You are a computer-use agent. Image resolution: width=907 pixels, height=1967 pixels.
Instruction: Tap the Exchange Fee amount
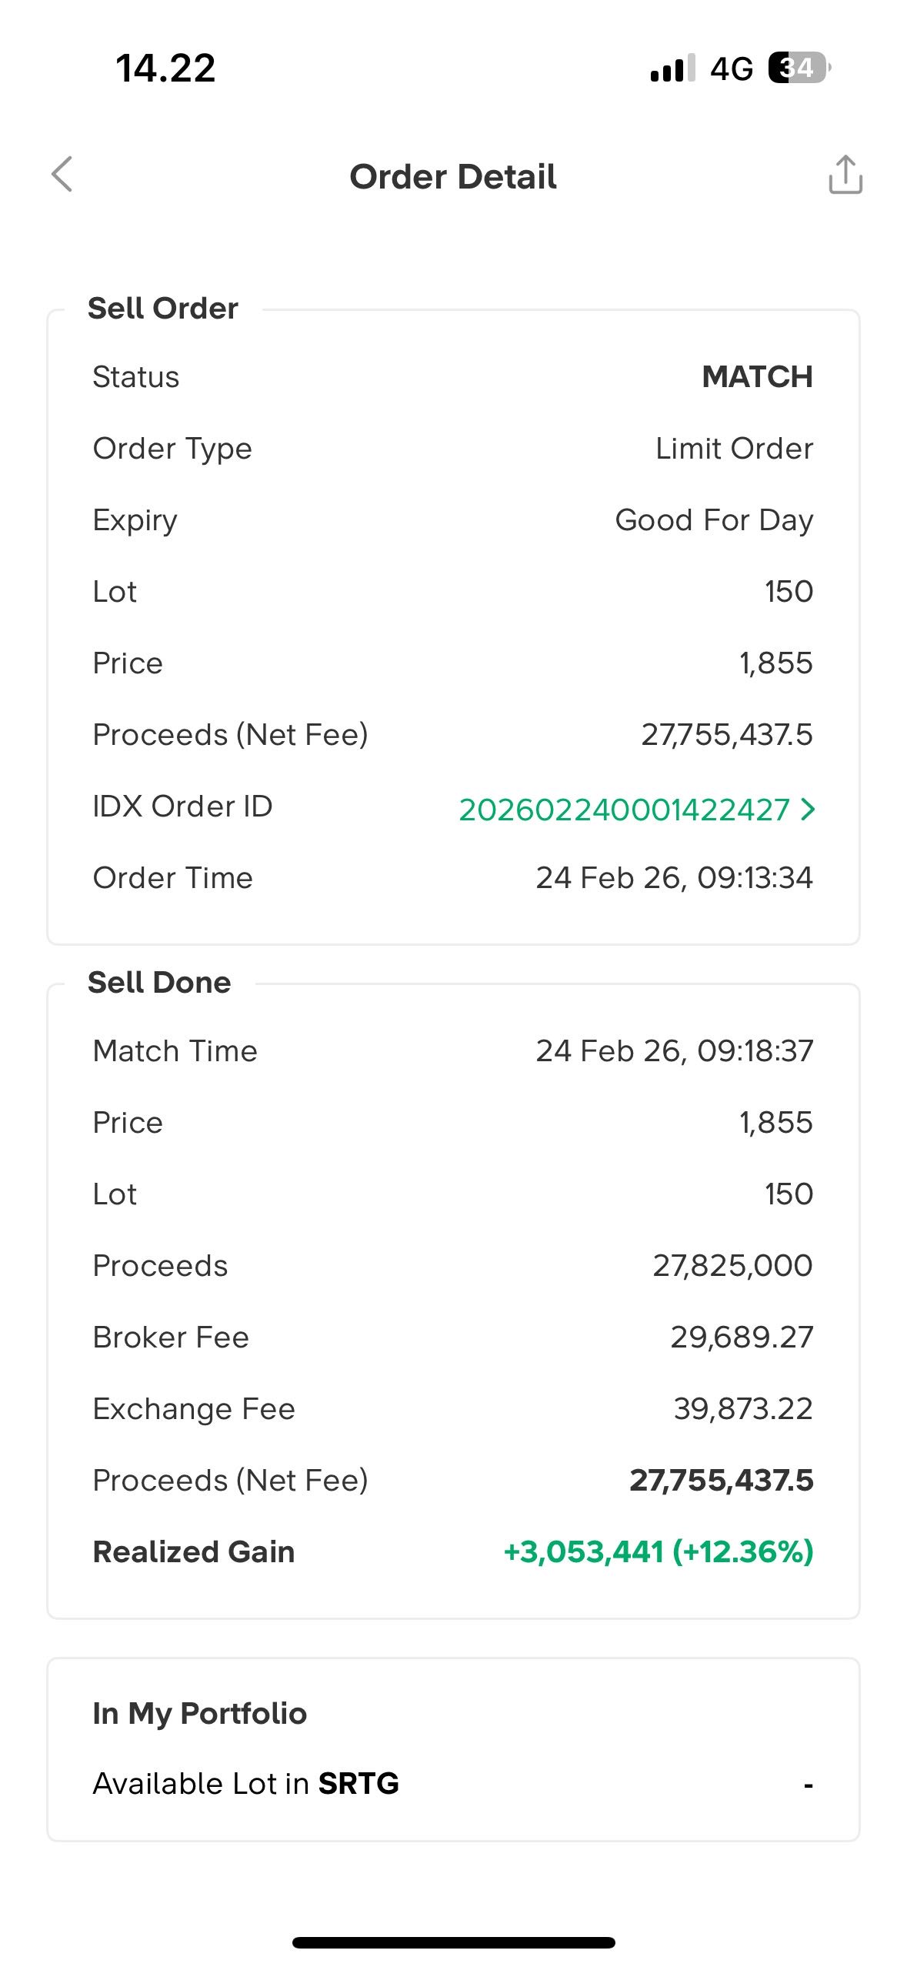coord(742,1409)
